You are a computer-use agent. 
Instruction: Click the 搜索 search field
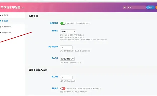click(x=136, y=7)
